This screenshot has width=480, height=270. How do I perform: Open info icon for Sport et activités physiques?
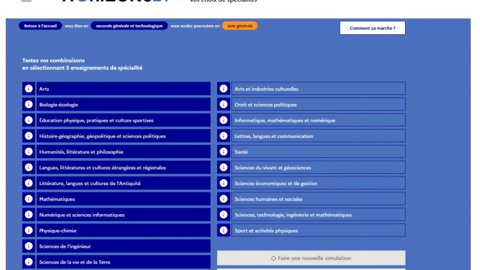click(224, 230)
